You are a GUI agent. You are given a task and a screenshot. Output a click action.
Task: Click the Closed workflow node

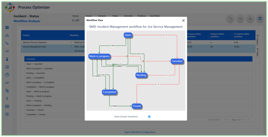[137, 106]
